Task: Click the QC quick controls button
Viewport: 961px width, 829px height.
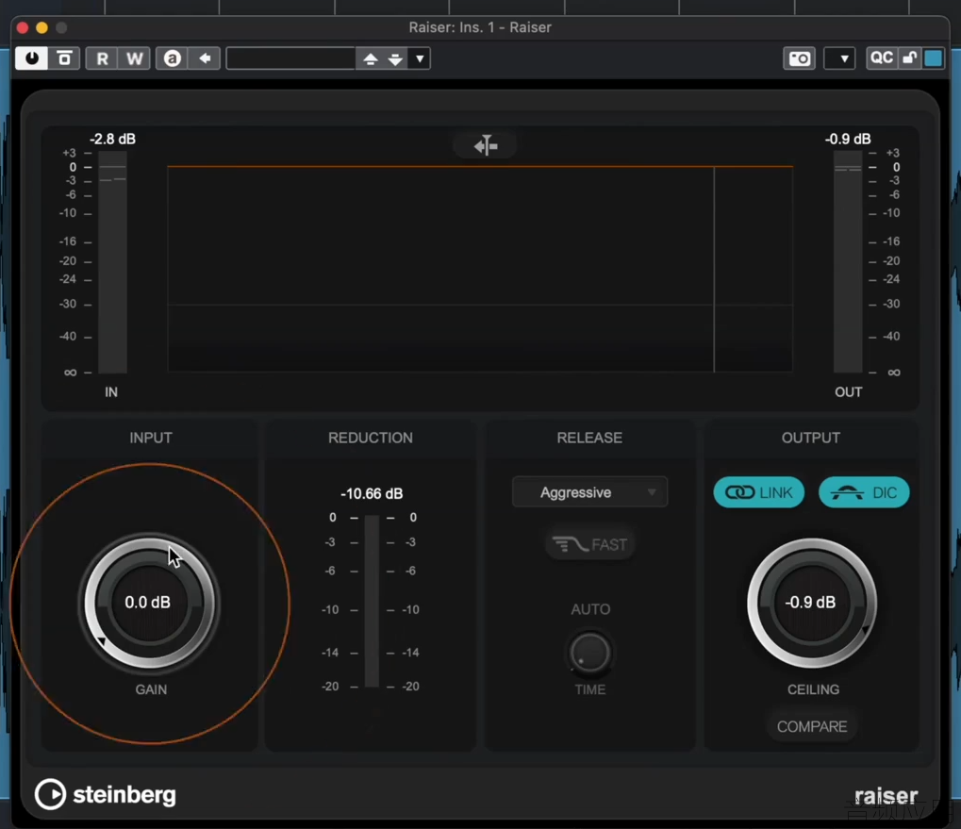Action: (882, 58)
